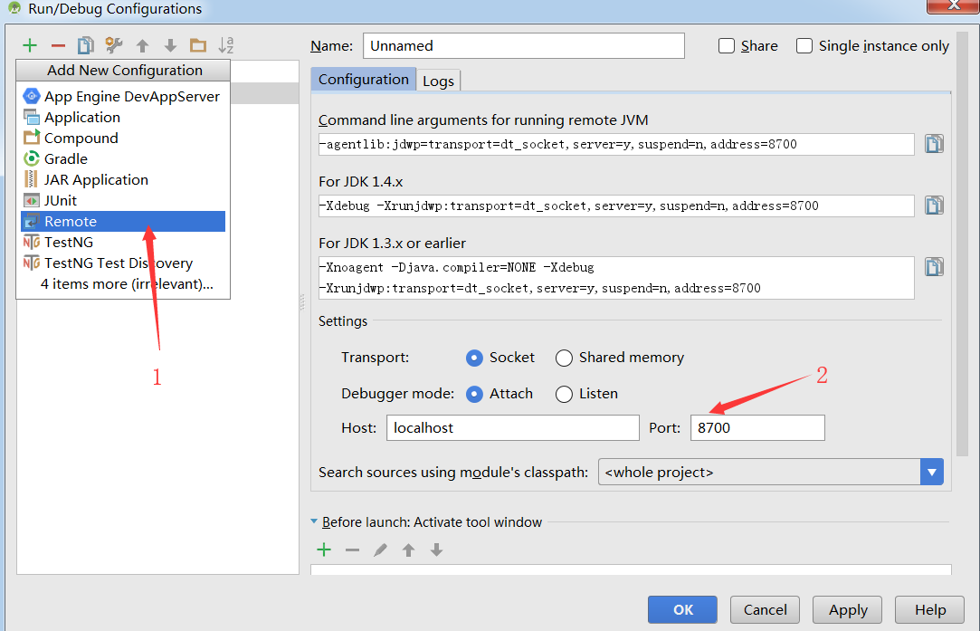The width and height of the screenshot is (980, 631).
Task: Click the Move Down arrow in configurations toolbar
Action: [170, 45]
